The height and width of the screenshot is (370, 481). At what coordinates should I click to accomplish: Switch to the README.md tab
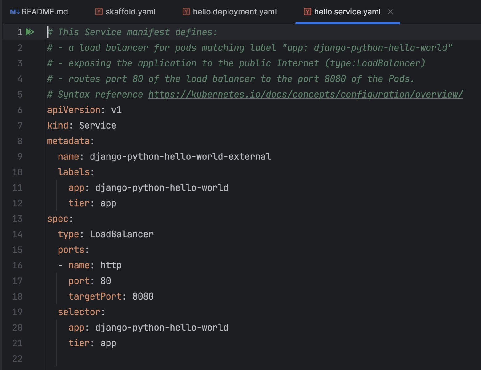click(45, 12)
